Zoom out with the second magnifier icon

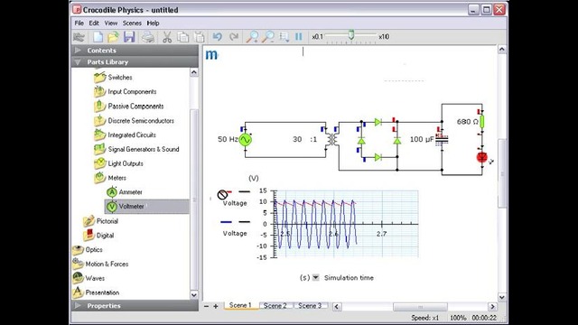click(x=268, y=37)
